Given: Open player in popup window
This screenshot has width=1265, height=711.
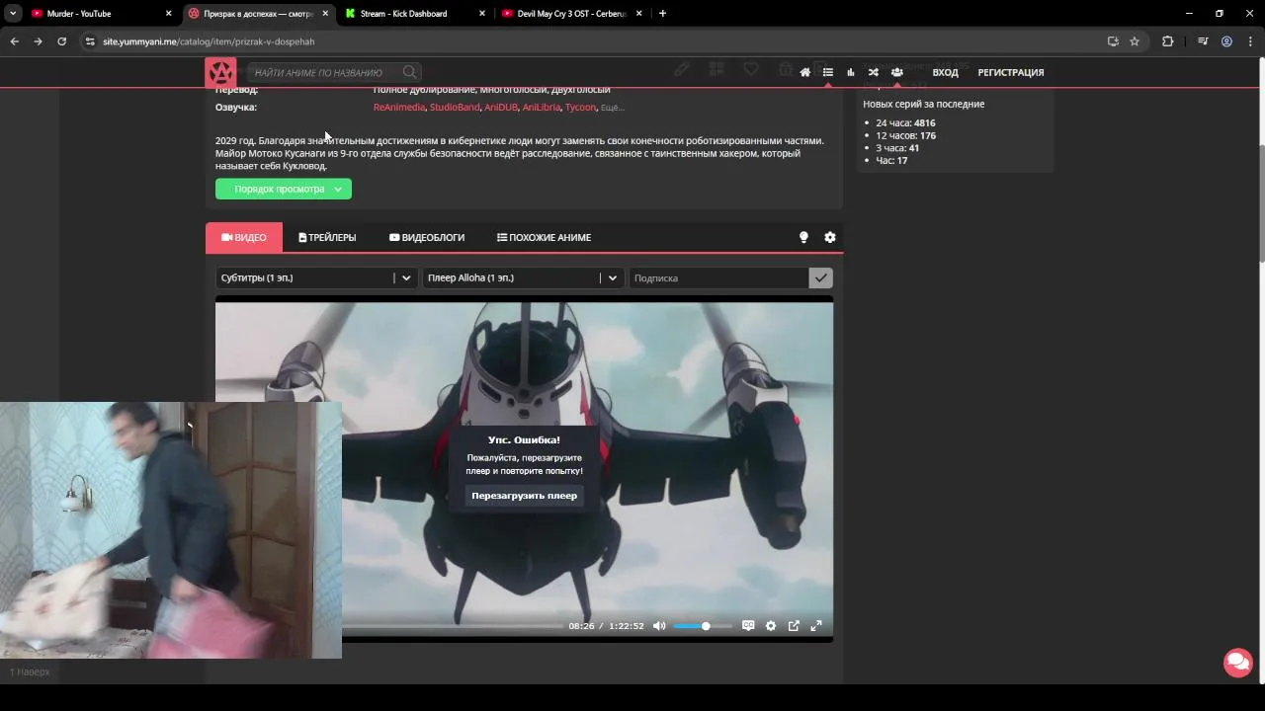Looking at the screenshot, I should [794, 626].
